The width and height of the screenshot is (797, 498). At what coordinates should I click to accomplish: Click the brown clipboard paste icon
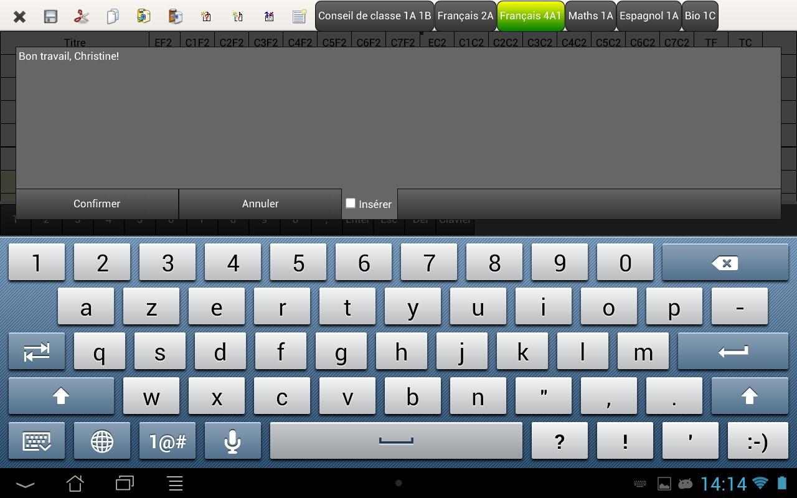(176, 16)
